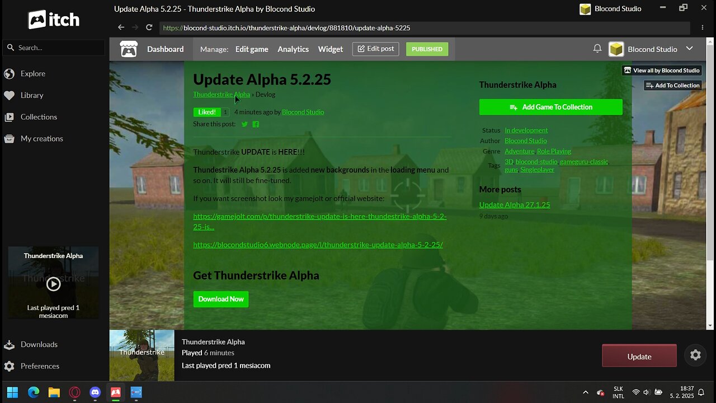Open Role Playing genre link
This screenshot has height=403, width=716.
tap(554, 152)
